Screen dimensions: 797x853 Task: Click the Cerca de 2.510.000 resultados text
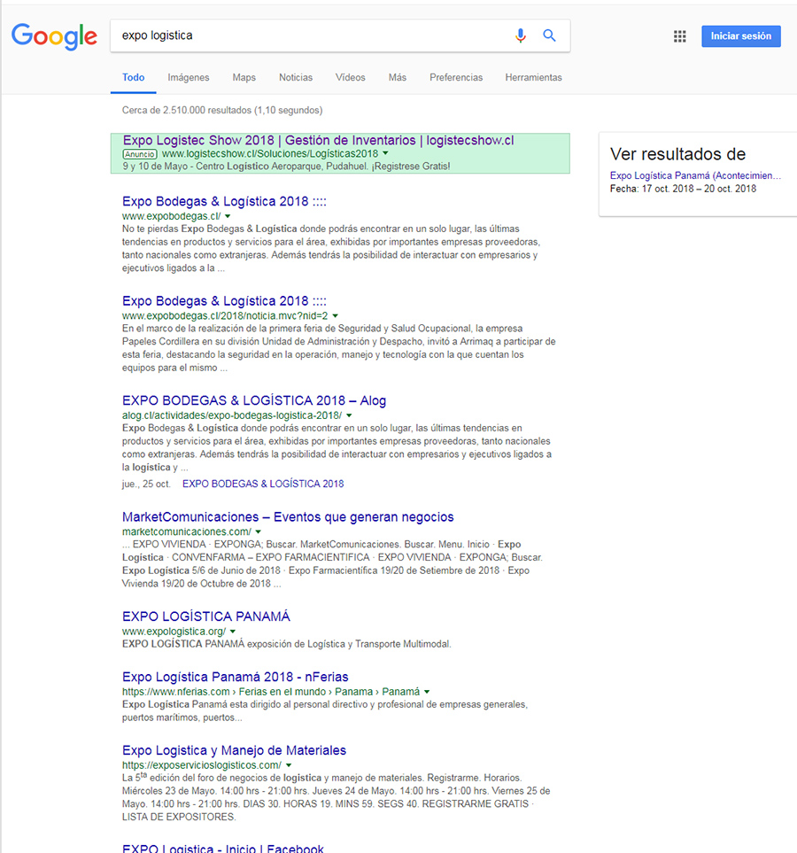coord(222,110)
